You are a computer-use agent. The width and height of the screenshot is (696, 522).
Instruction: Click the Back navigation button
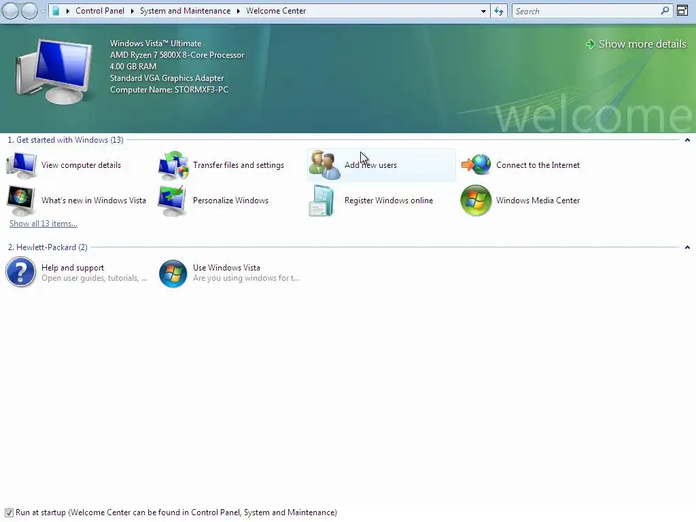click(11, 11)
